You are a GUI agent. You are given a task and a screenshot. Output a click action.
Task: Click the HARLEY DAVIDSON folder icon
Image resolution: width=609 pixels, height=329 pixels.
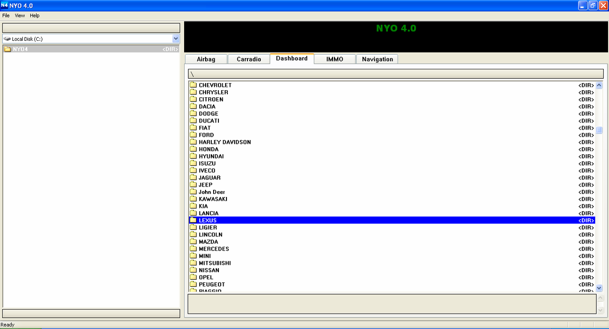pyautogui.click(x=193, y=142)
